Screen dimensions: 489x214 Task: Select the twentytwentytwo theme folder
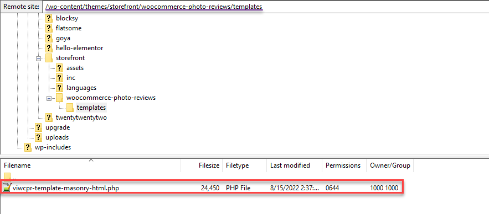[81, 117]
